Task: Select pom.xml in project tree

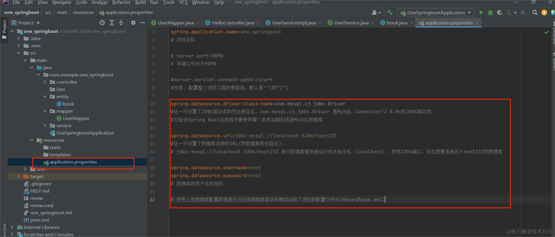Action: [36, 220]
